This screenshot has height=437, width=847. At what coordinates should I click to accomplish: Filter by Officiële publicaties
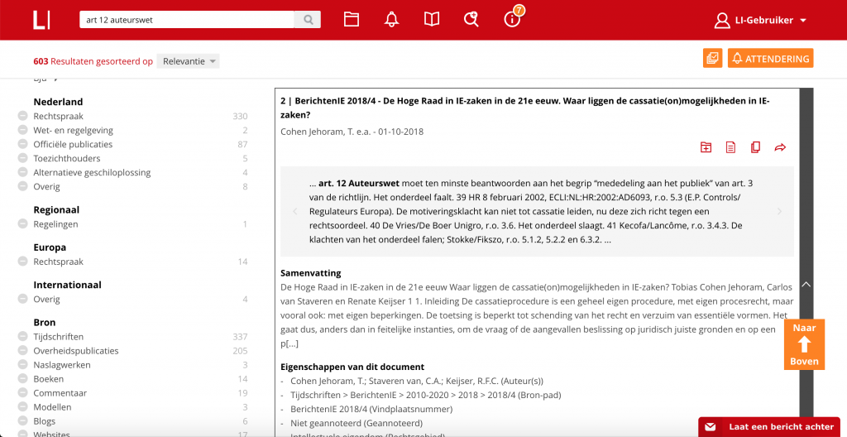73,144
